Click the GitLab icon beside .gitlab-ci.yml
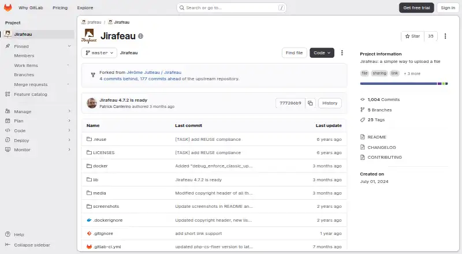462x254 pixels. pos(89,246)
